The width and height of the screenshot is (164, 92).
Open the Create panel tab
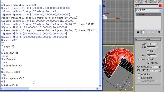[x=136, y=1]
